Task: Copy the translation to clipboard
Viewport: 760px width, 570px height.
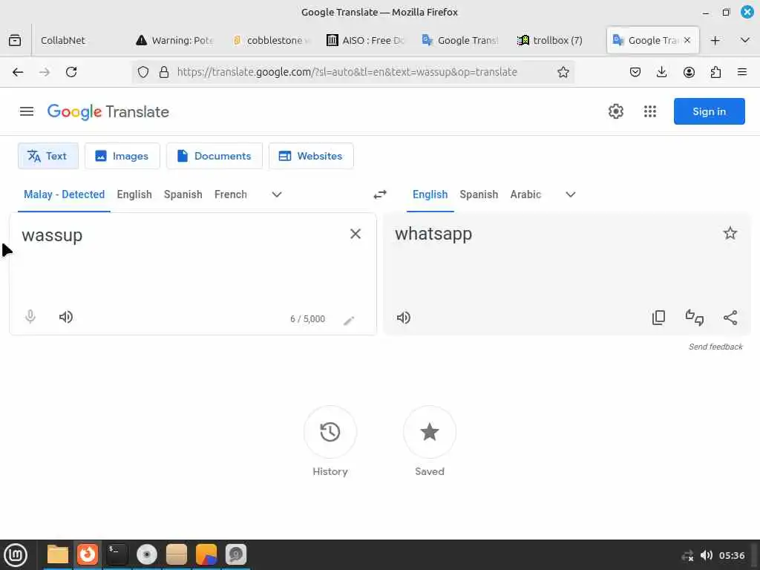Action: pyautogui.click(x=659, y=318)
